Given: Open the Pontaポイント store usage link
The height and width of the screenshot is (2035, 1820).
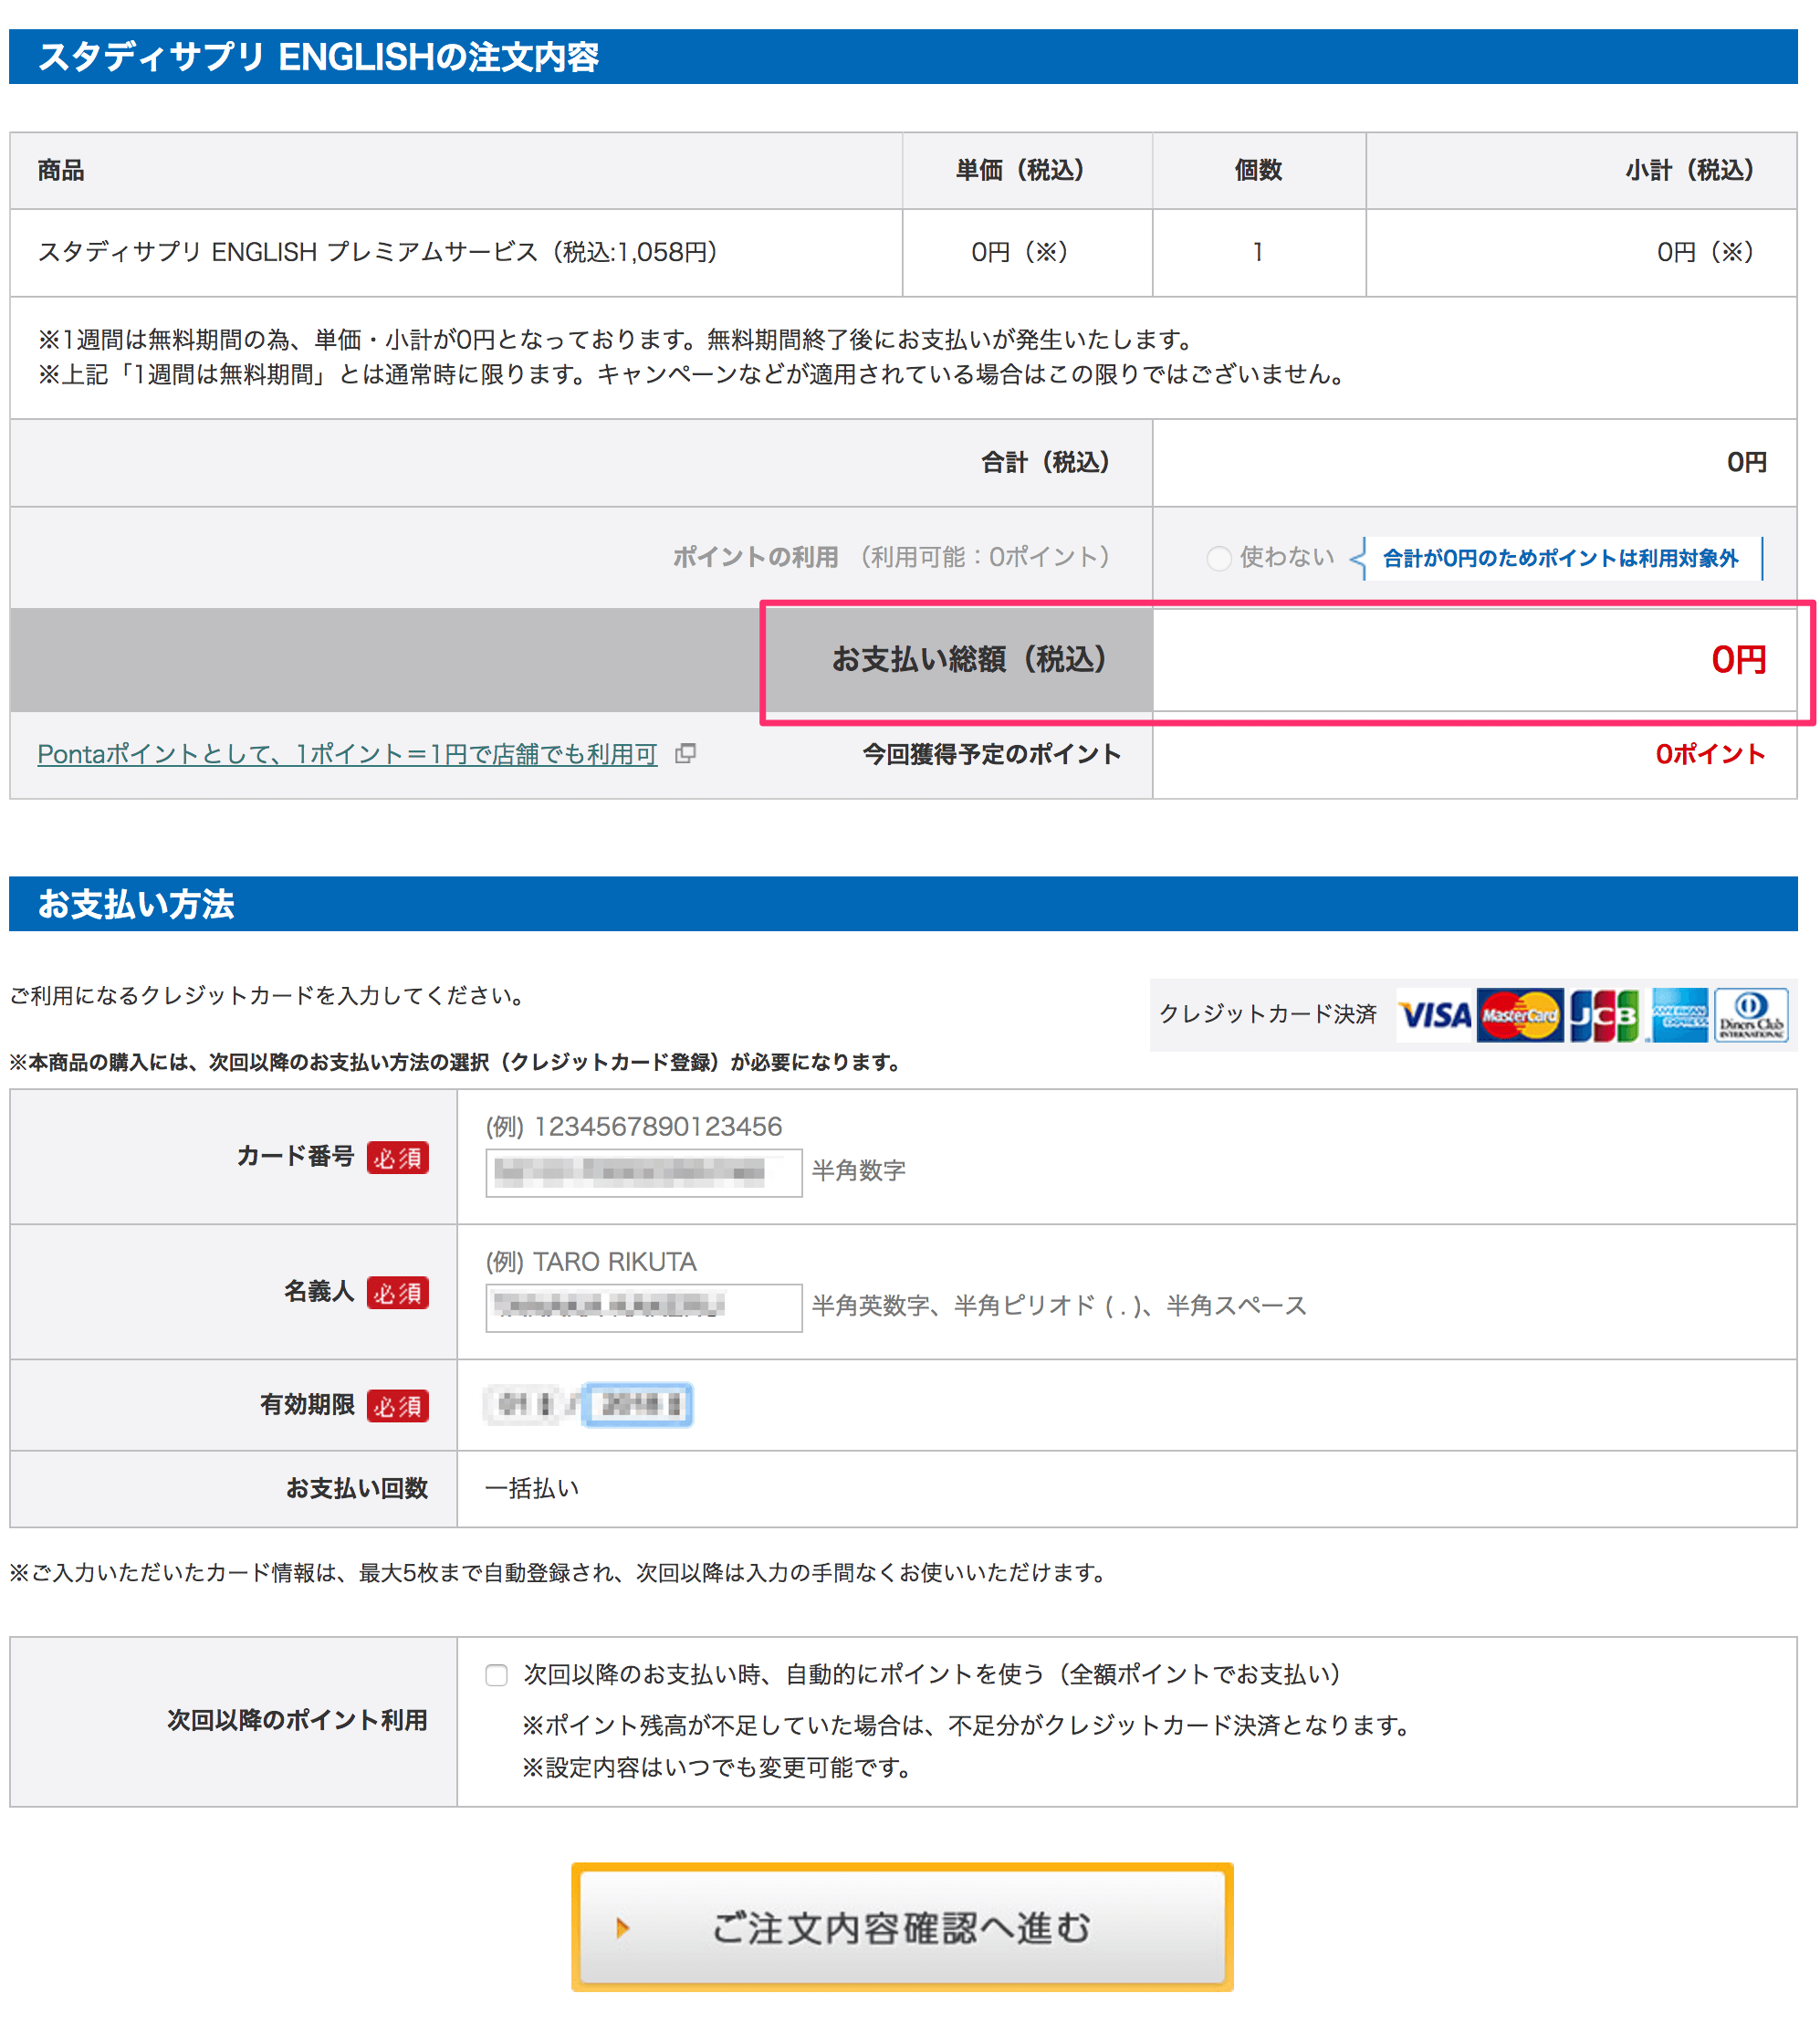Looking at the screenshot, I should (347, 754).
